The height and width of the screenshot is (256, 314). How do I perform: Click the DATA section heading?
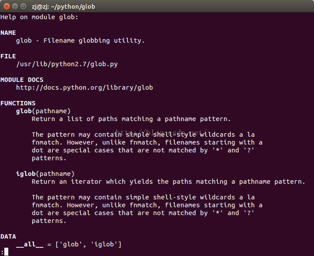[8, 236]
